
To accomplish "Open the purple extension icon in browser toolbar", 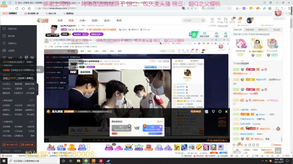I will pos(244,9).
